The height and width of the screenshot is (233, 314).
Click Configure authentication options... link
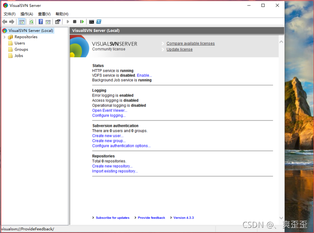click(x=121, y=146)
